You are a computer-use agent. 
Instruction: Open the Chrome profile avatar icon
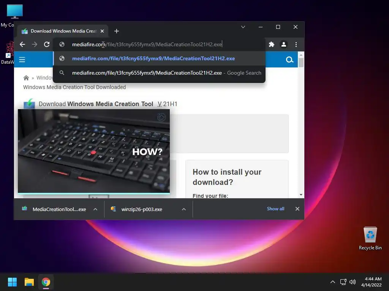click(283, 44)
